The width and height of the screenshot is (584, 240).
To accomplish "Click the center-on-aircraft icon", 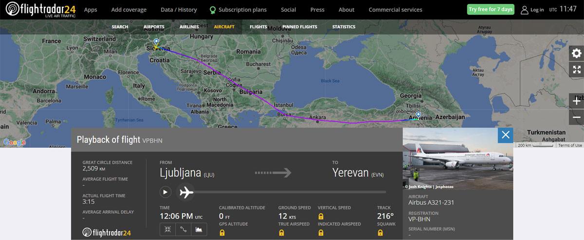I will click(x=167, y=229).
